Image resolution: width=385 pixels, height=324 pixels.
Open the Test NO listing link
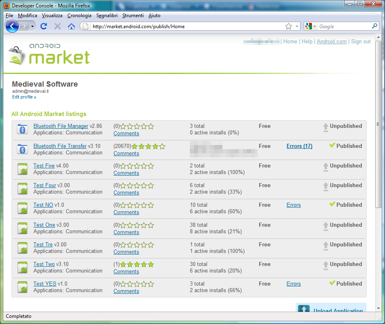(43, 205)
